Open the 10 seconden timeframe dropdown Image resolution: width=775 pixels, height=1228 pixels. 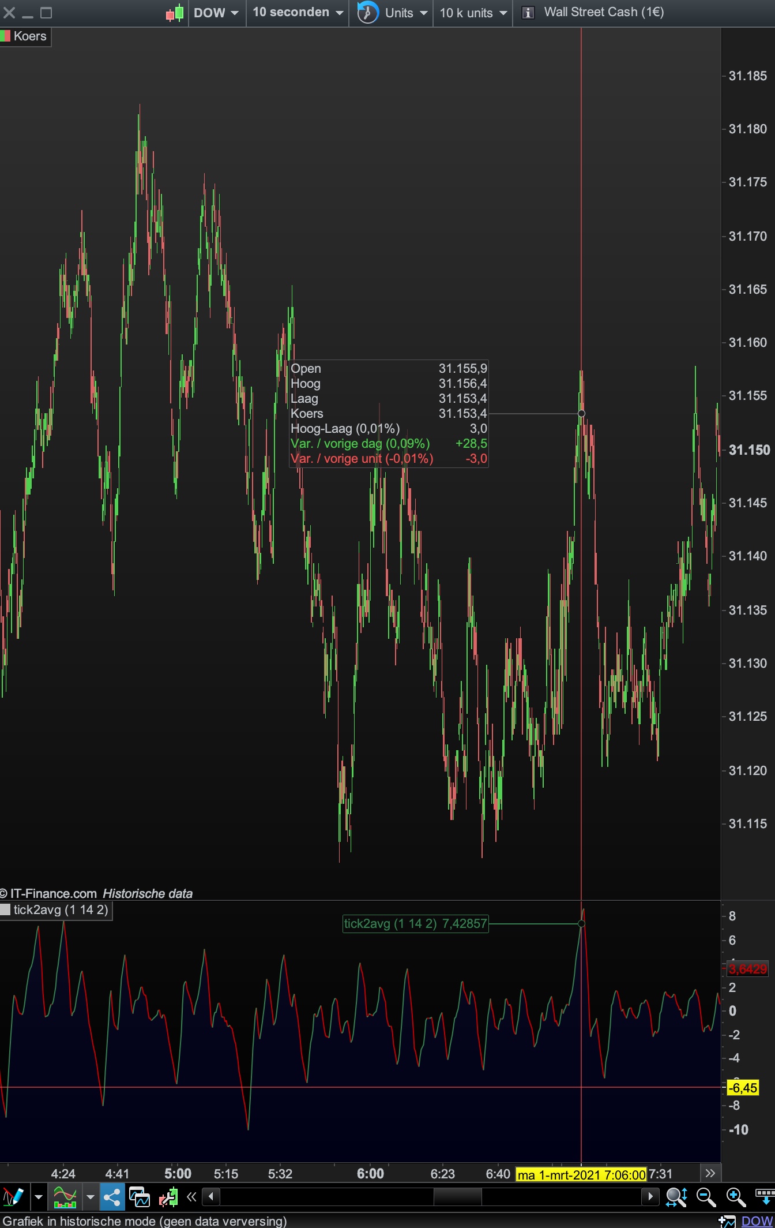click(x=298, y=13)
